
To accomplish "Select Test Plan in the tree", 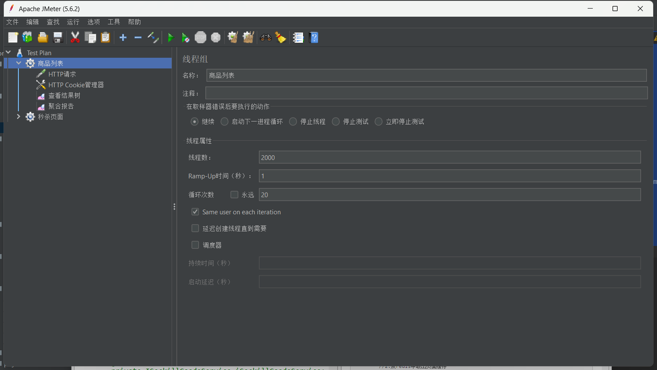I will pyautogui.click(x=39, y=53).
